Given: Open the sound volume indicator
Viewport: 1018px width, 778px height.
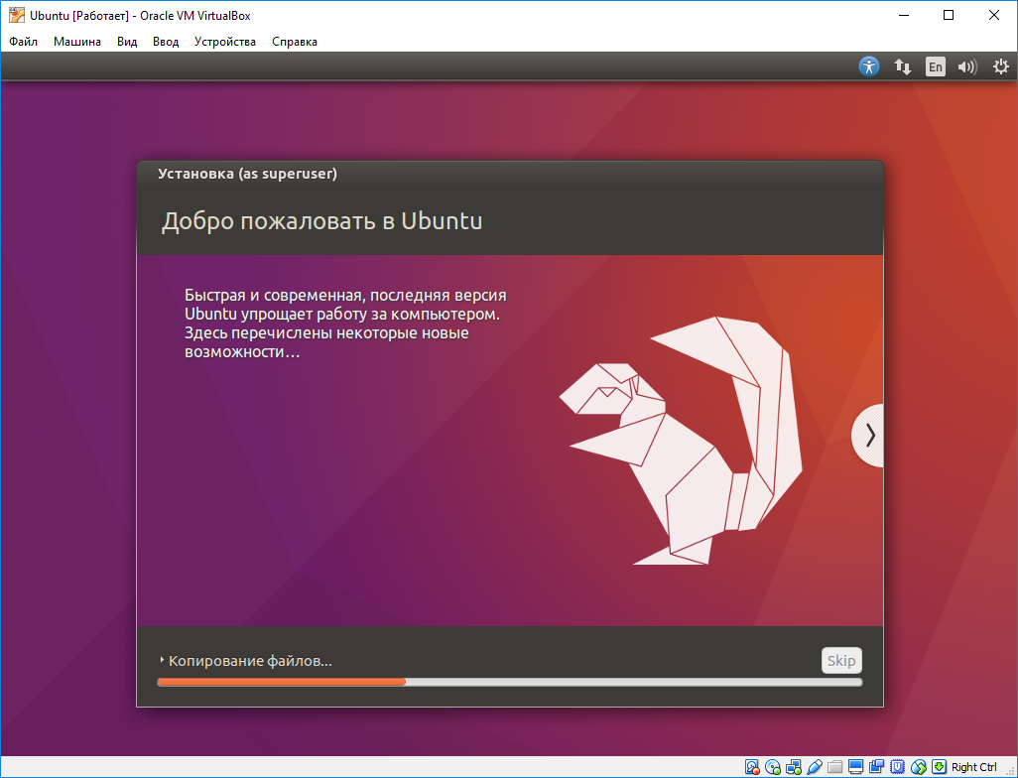Looking at the screenshot, I should (967, 66).
